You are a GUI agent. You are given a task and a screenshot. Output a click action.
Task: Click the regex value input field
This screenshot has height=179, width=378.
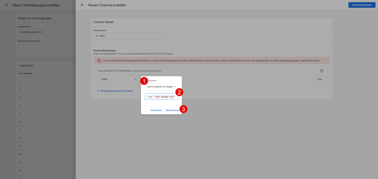[x=161, y=96]
